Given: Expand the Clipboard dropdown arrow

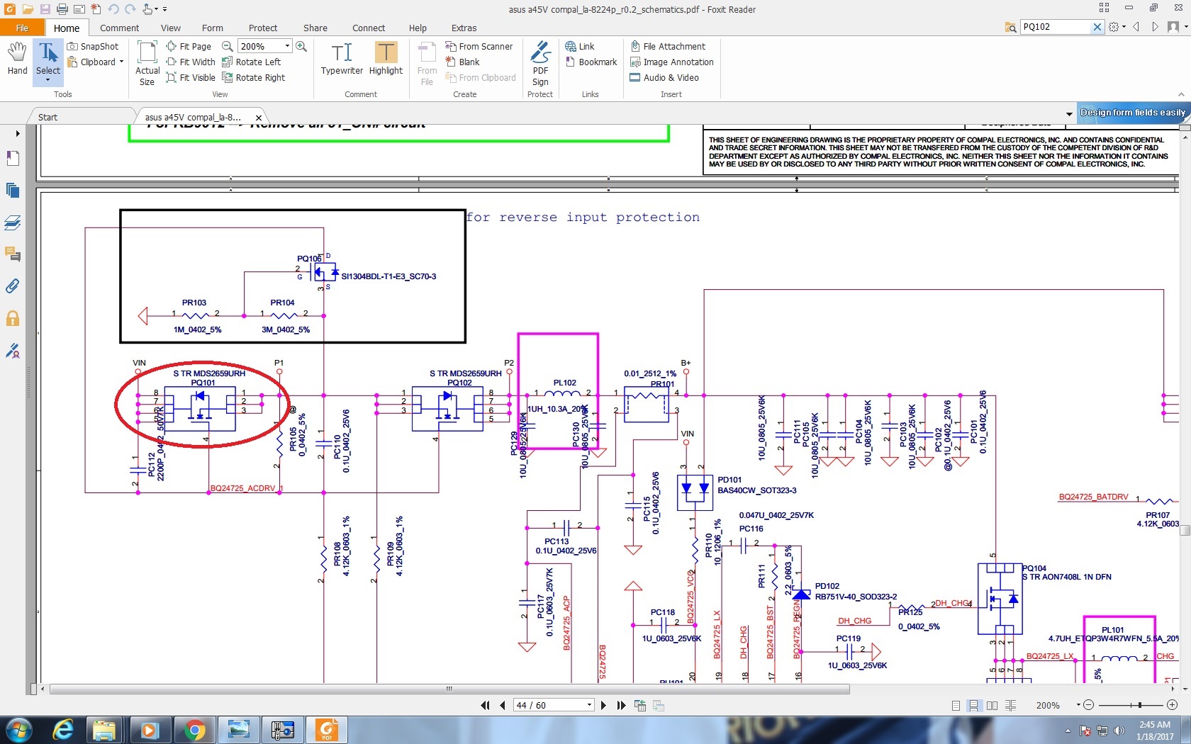Looking at the screenshot, I should (x=121, y=62).
